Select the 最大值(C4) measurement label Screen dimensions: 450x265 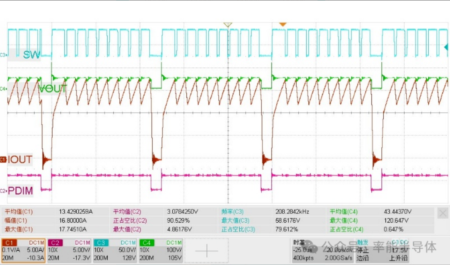coord(344,220)
